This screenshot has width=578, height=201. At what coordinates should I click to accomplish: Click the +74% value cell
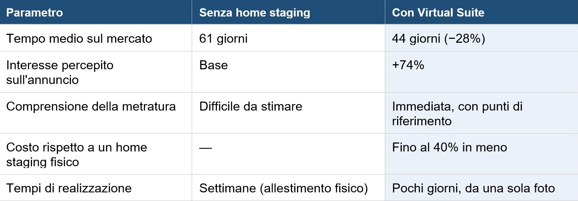[x=482, y=72]
